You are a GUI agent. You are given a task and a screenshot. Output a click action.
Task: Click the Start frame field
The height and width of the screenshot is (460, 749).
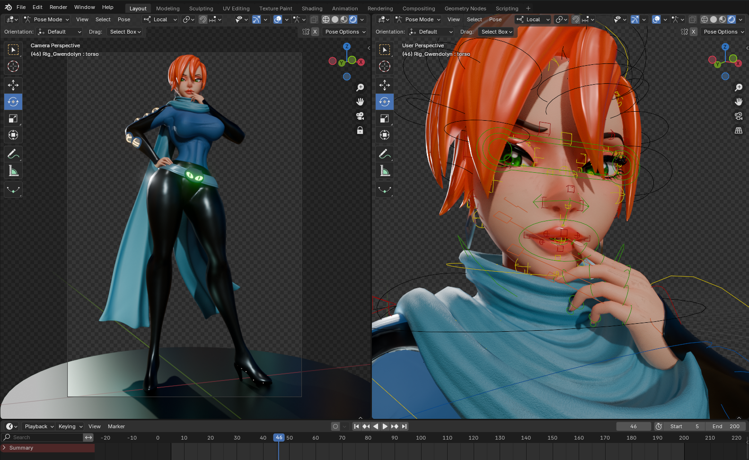pyautogui.click(x=684, y=426)
